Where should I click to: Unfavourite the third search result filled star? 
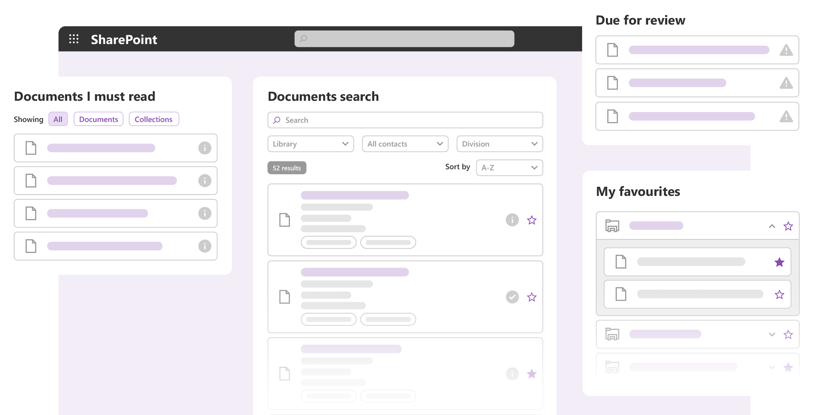click(532, 373)
